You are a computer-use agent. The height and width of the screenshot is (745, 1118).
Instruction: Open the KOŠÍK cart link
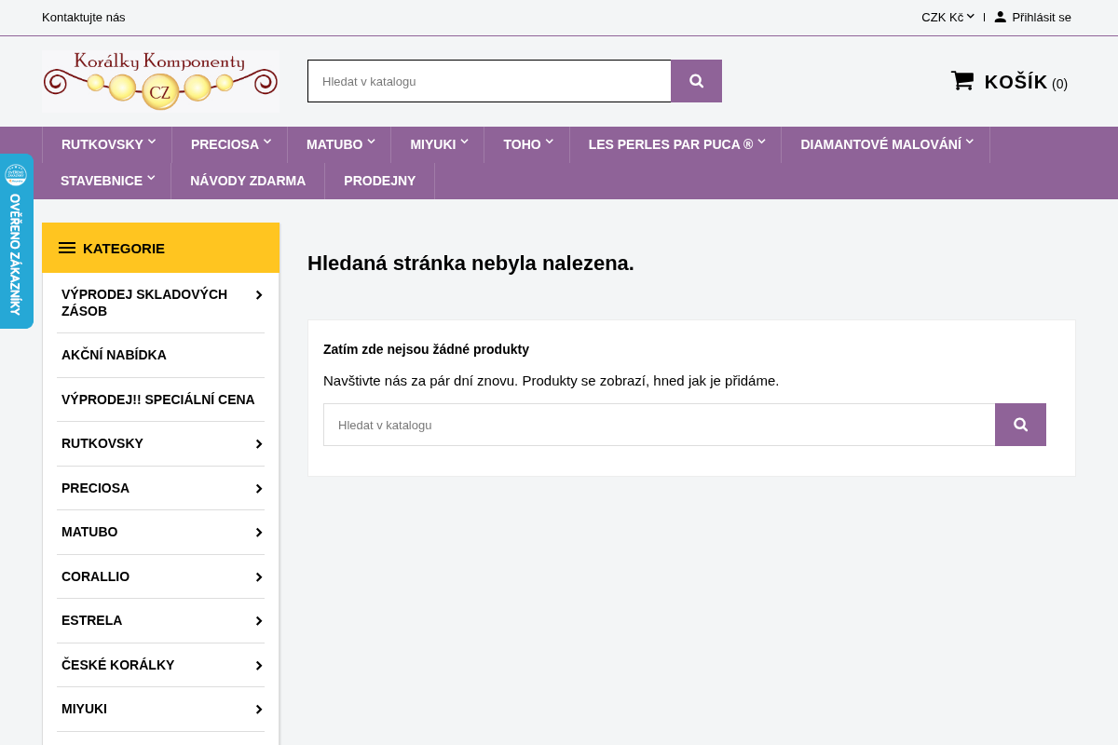(x=1026, y=82)
